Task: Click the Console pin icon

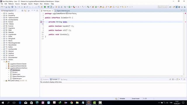Action: coord(170,79)
